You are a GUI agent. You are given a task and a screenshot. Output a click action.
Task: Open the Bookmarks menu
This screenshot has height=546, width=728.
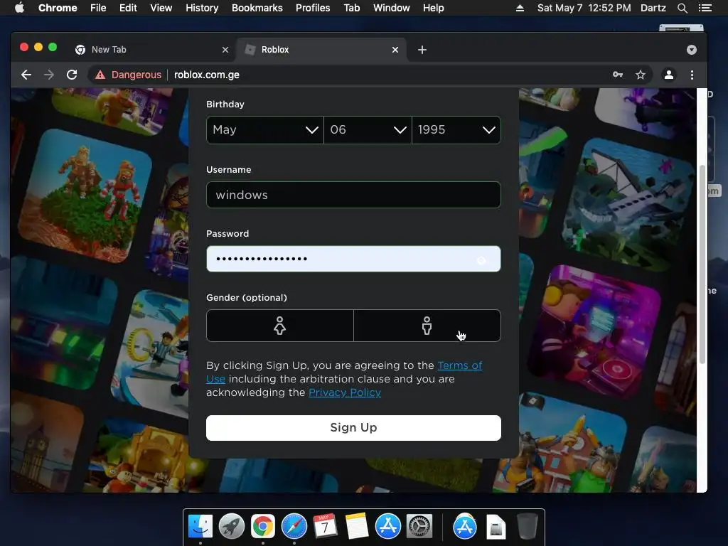tap(257, 8)
